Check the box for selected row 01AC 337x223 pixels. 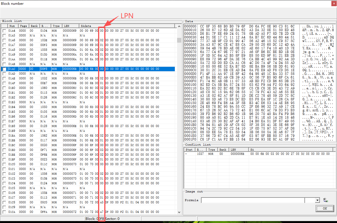pyautogui.click(x=4, y=69)
